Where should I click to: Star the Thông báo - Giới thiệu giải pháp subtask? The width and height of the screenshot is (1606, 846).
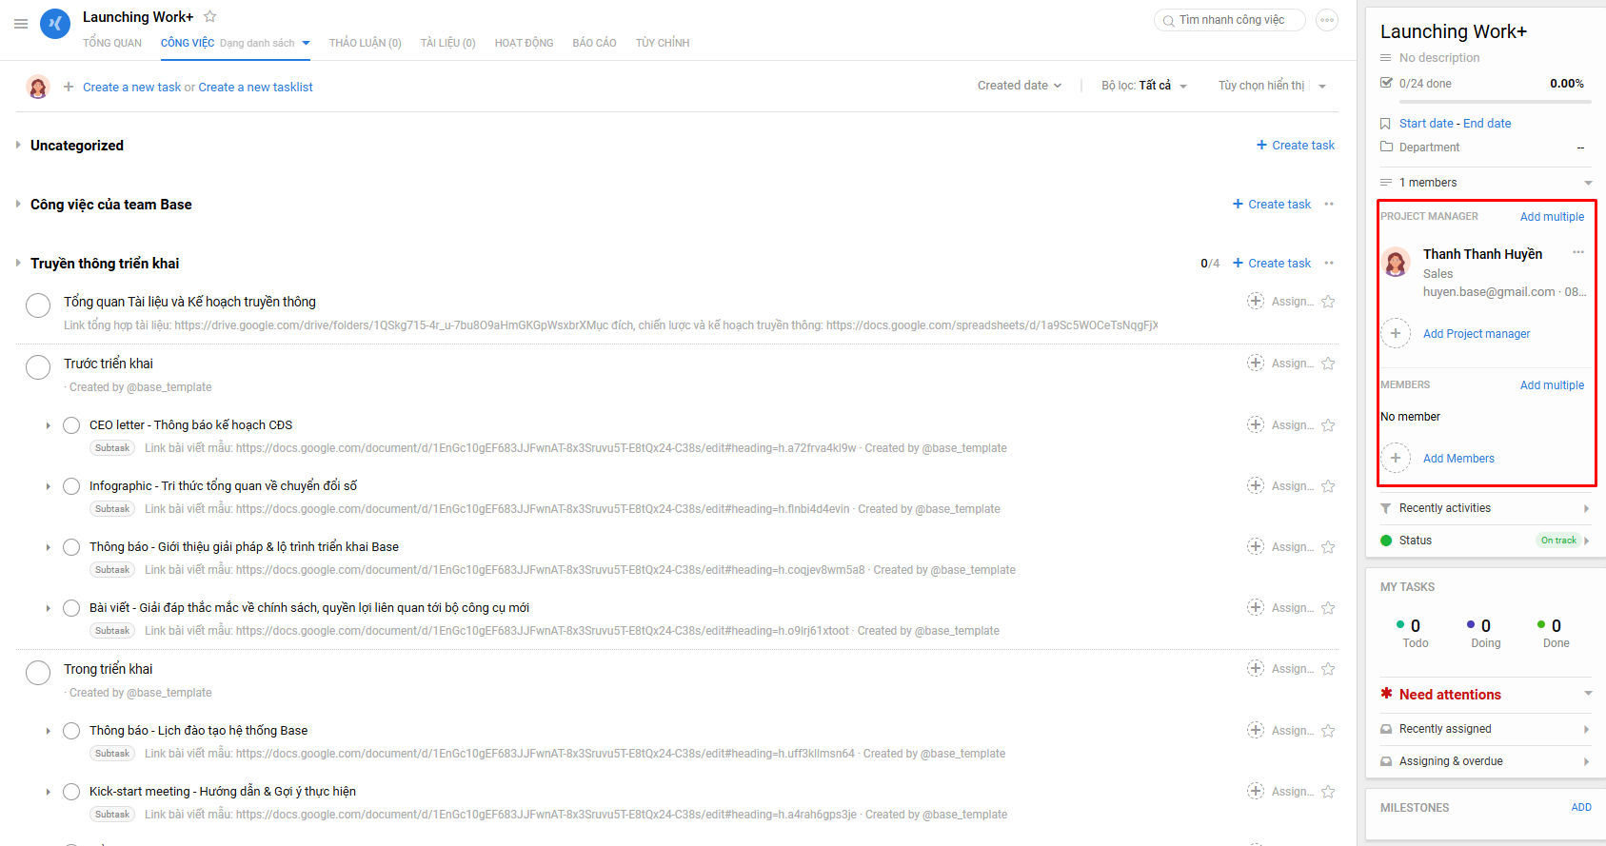1328,547
